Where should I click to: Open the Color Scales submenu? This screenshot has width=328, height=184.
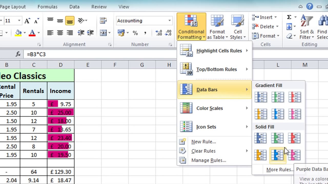coord(214,108)
